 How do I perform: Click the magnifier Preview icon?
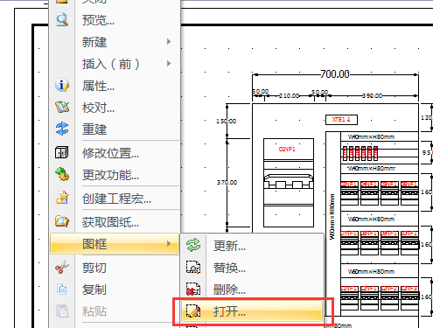[62, 20]
